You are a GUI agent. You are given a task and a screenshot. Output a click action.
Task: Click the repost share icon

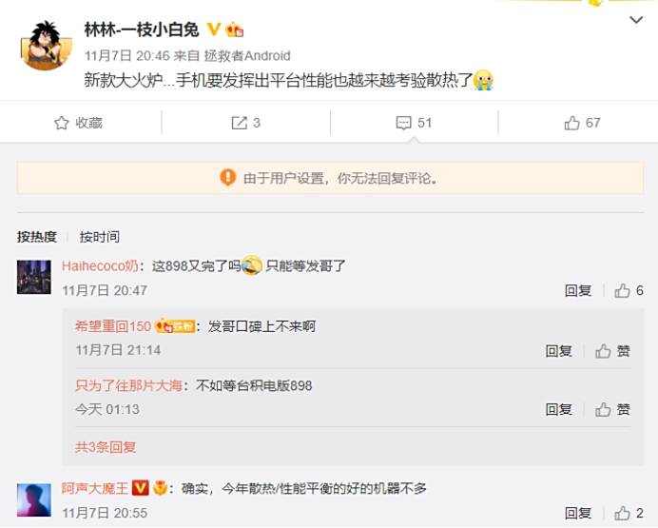(x=240, y=123)
